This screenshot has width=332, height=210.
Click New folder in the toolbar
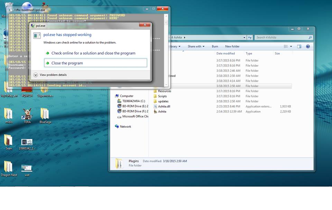(232, 46)
